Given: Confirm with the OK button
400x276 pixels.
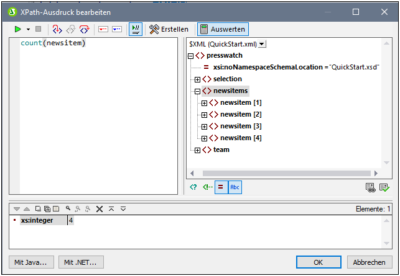Looking at the screenshot, I should coord(319,262).
